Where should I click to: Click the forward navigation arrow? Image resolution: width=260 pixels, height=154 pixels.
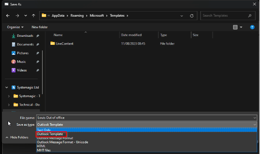point(17,16)
